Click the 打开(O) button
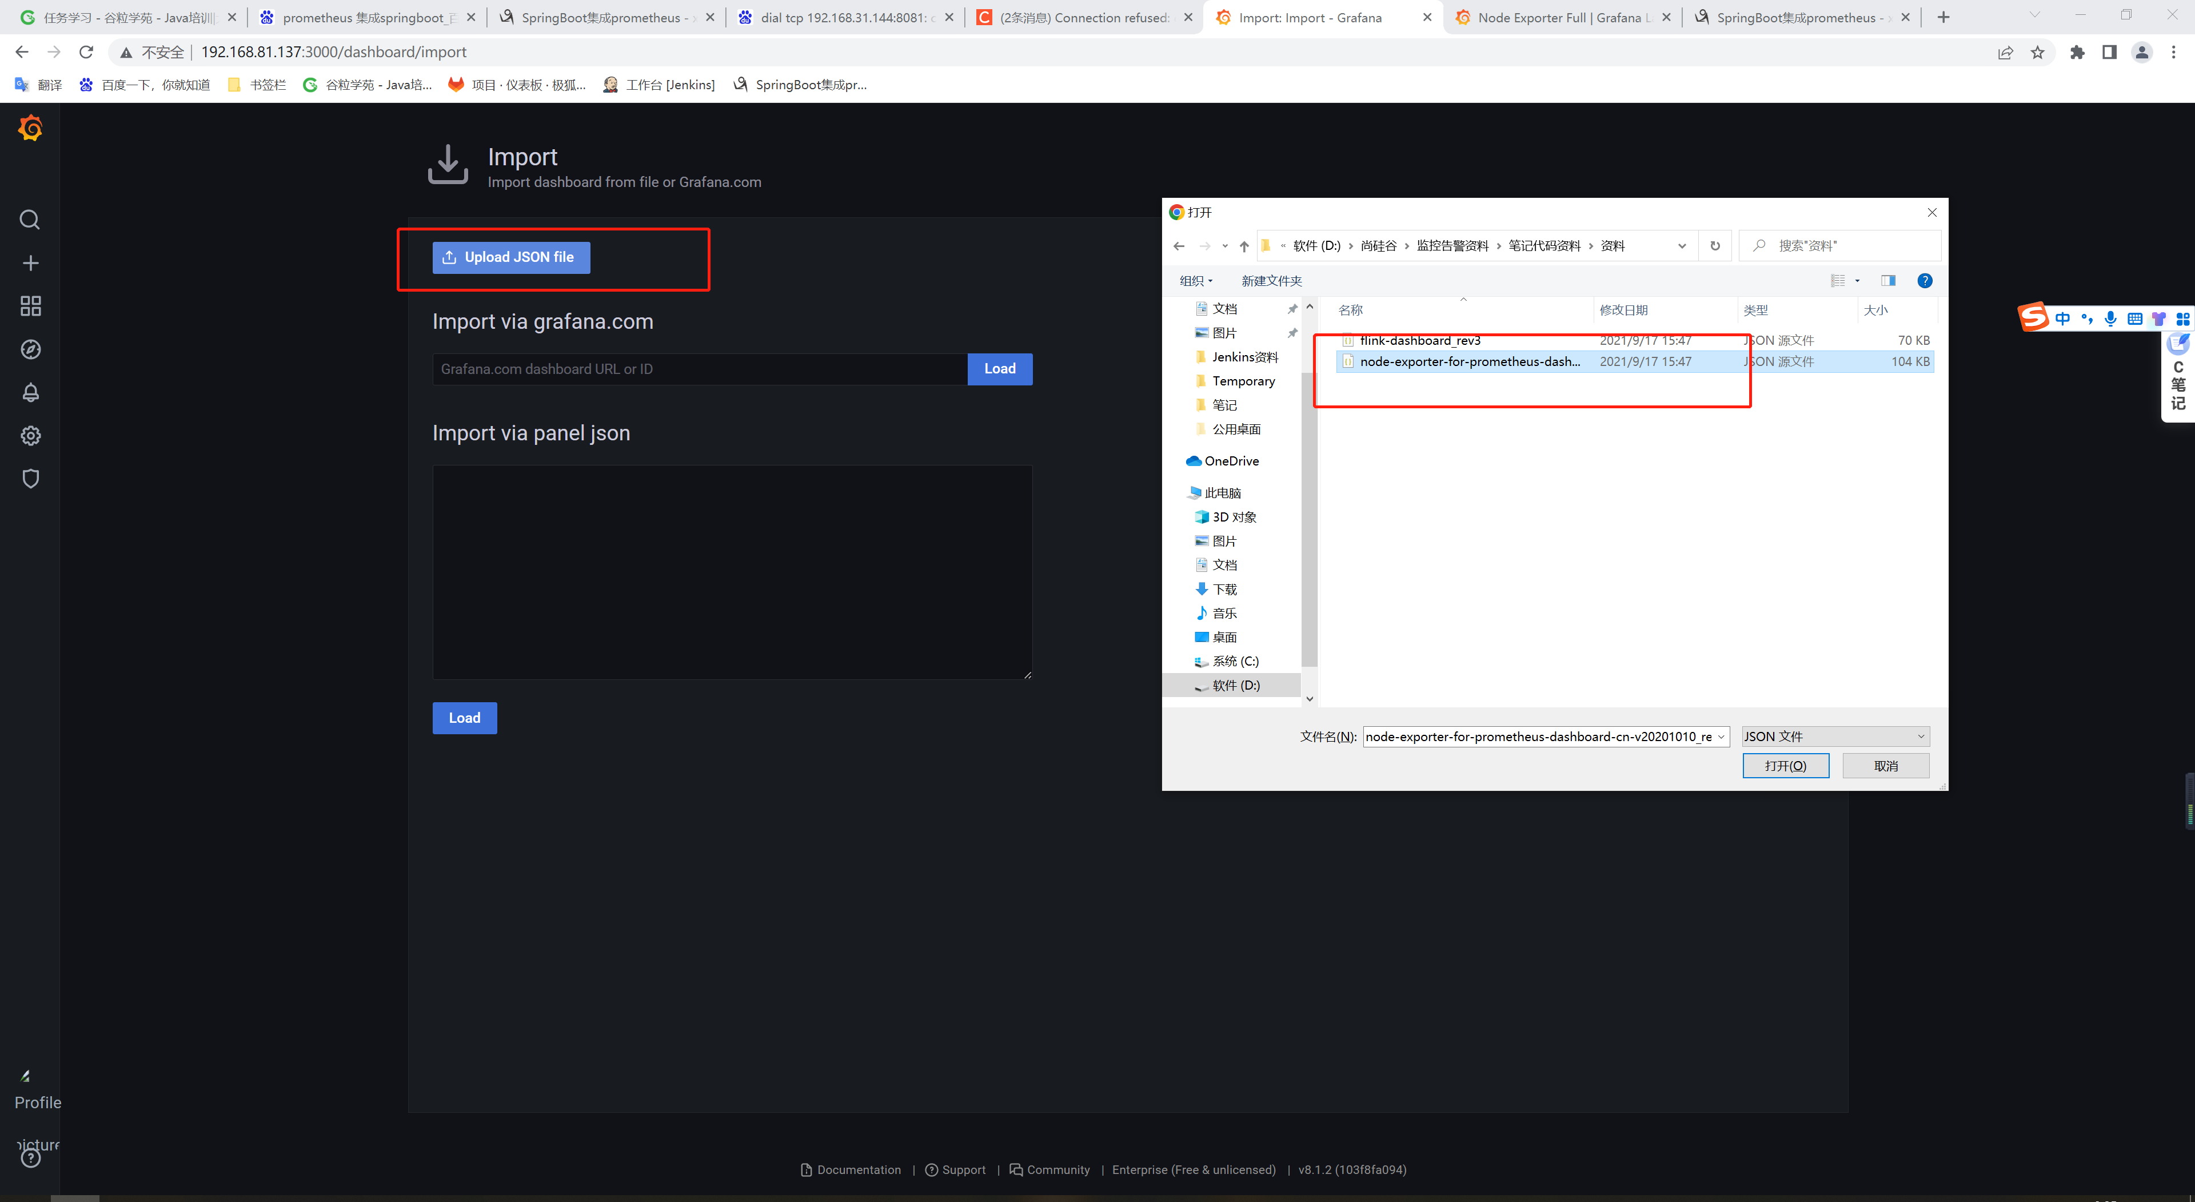The height and width of the screenshot is (1202, 2195). [x=1785, y=766]
